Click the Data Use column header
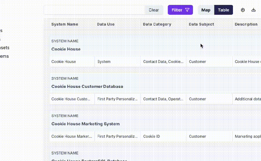This screenshot has width=261, height=161. pyautogui.click(x=106, y=24)
